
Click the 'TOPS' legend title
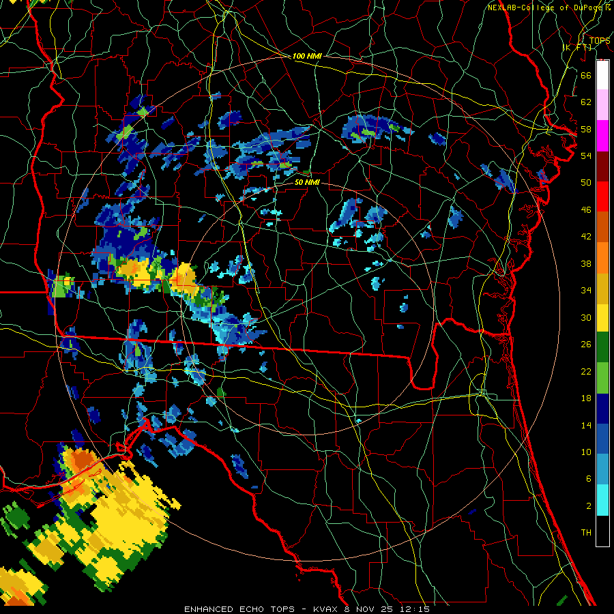click(x=600, y=40)
